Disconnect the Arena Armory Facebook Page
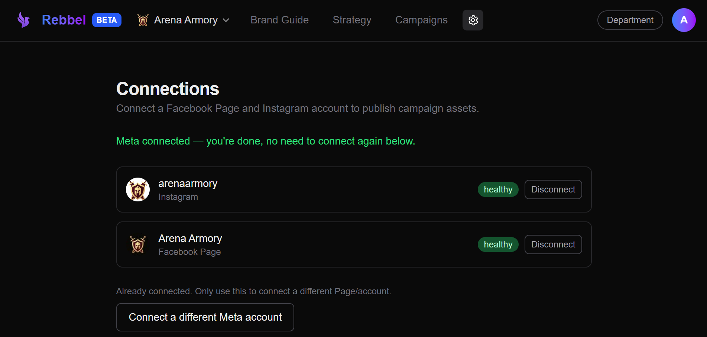Image resolution: width=707 pixels, height=337 pixels. click(x=553, y=244)
